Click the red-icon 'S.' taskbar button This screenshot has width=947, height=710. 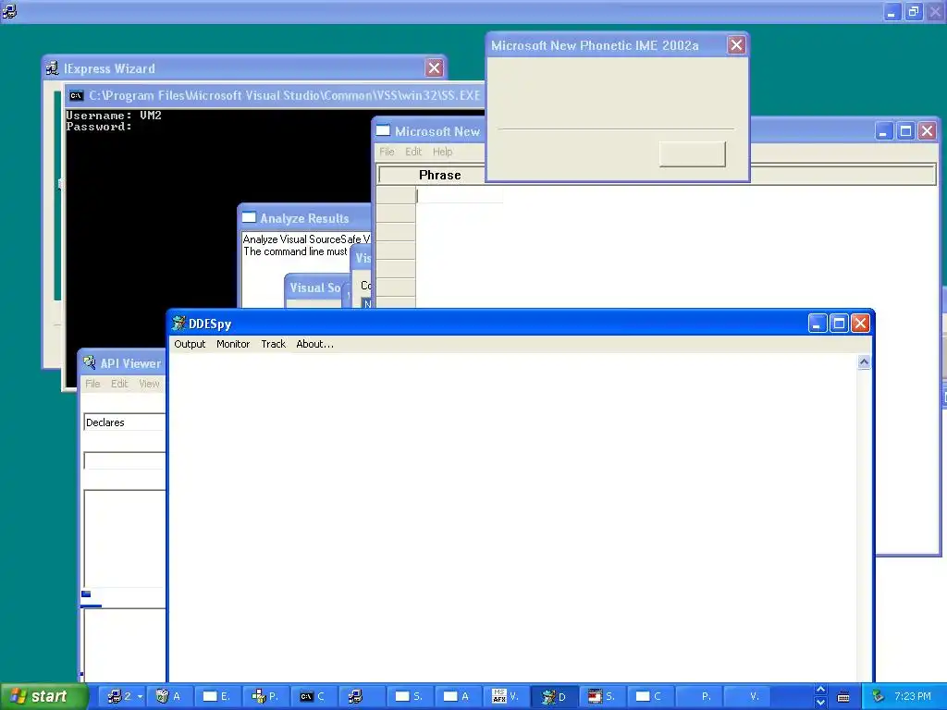coord(602,697)
